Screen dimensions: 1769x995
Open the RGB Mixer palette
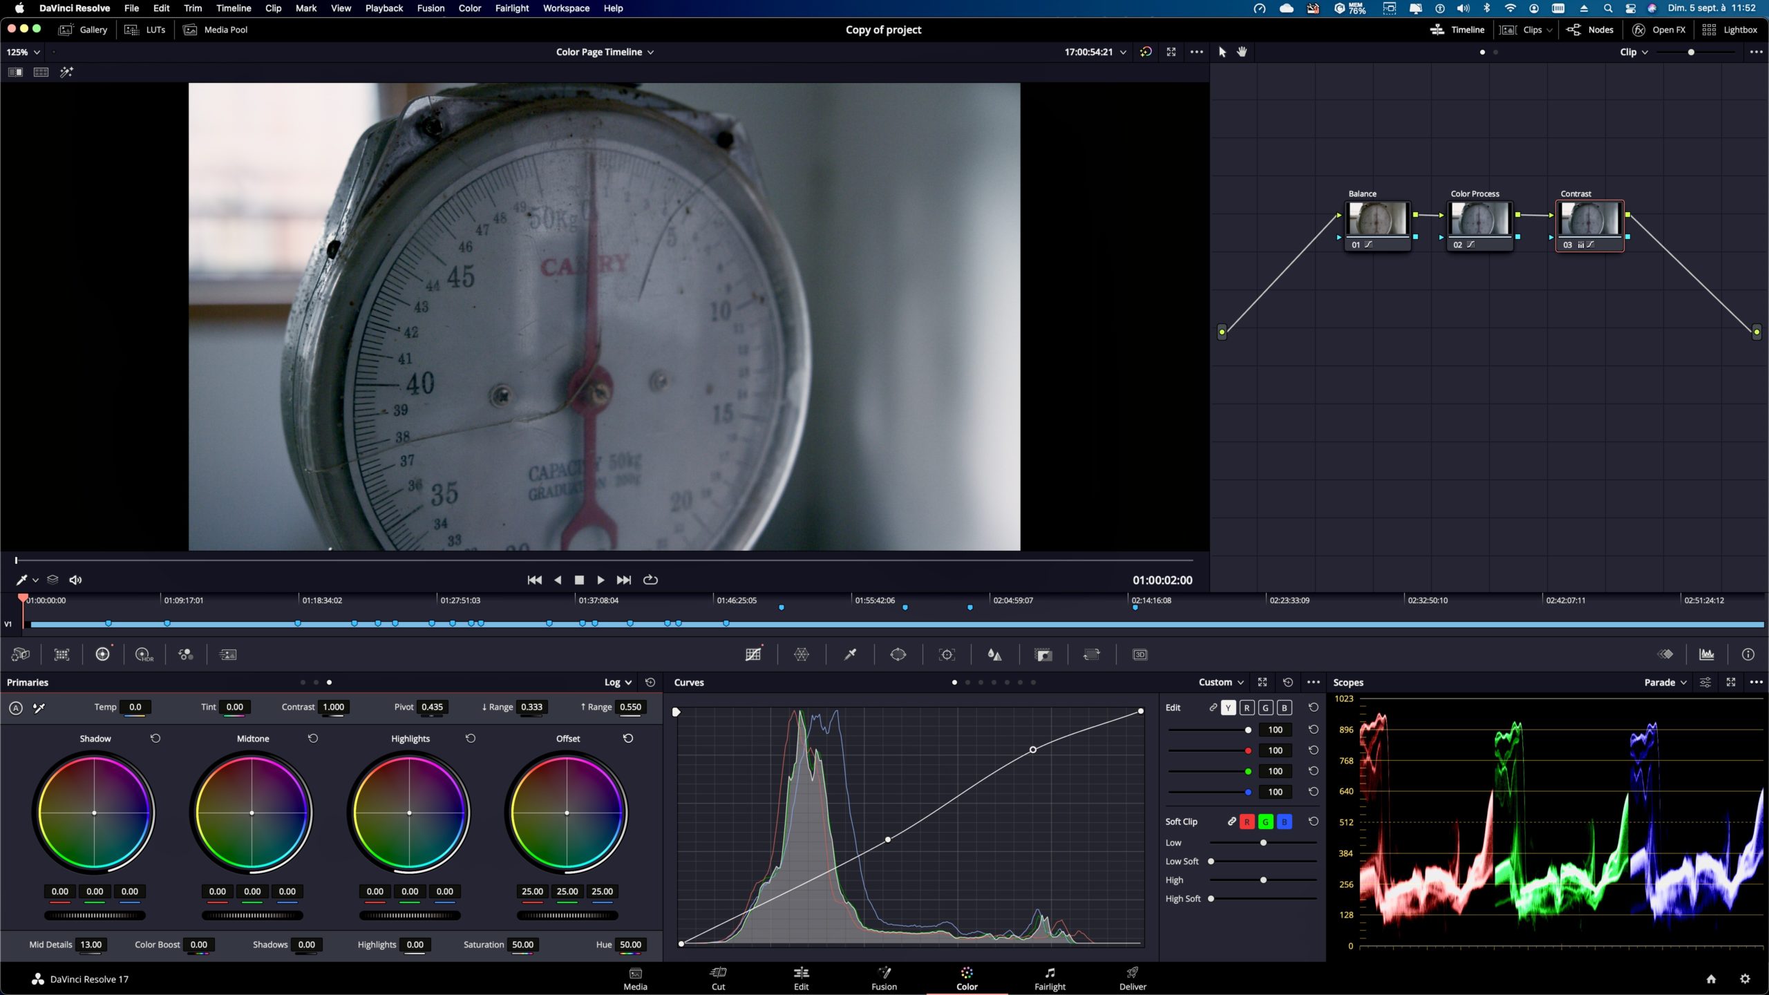(x=186, y=654)
